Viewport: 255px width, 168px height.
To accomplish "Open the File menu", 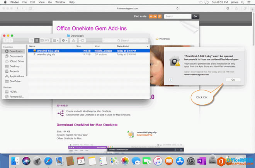I will 24,2.
